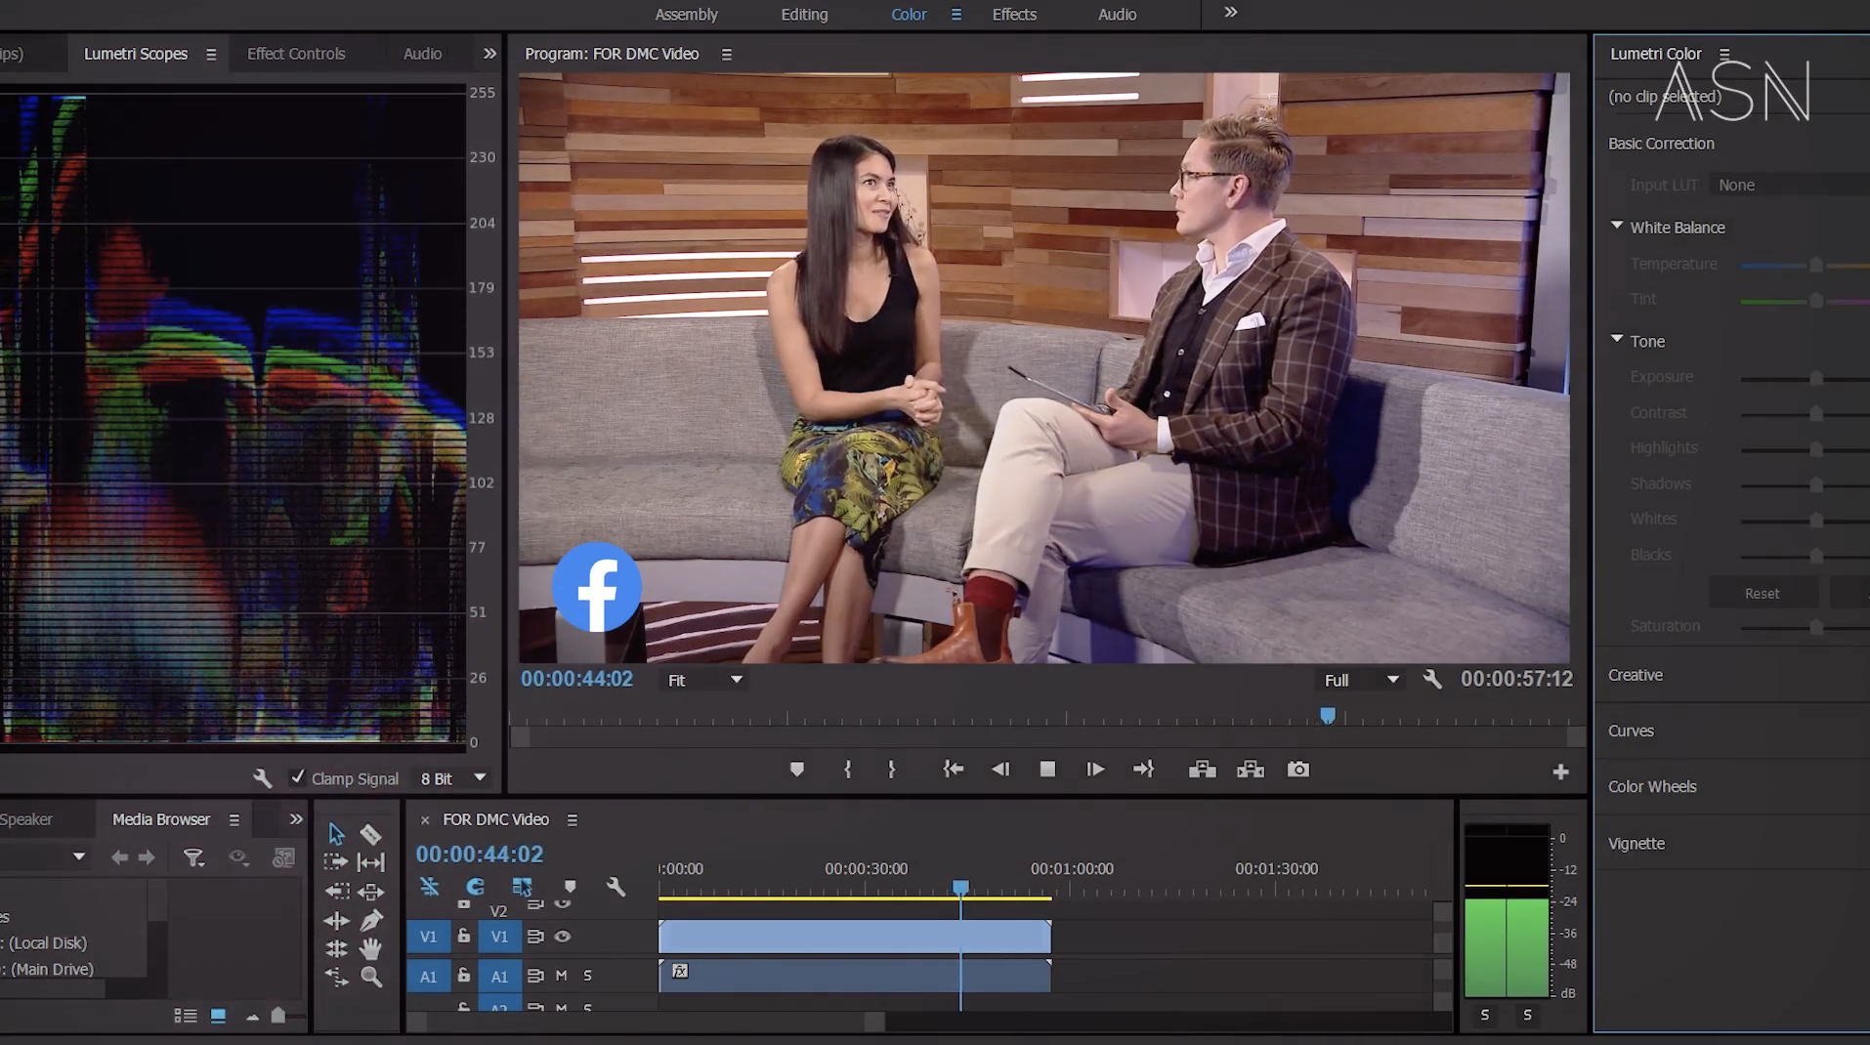Select the Hand tool in the toolbar

(x=372, y=948)
